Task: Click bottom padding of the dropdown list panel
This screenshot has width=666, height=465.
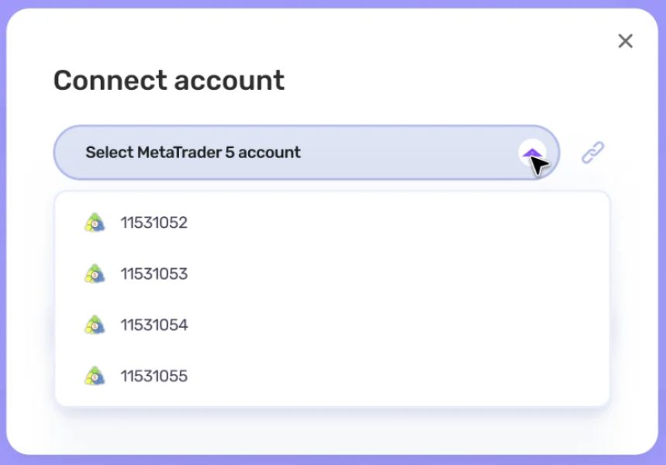Action: [333, 400]
